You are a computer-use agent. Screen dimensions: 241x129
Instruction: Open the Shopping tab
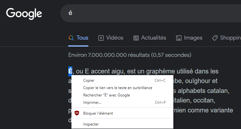[x=227, y=38]
